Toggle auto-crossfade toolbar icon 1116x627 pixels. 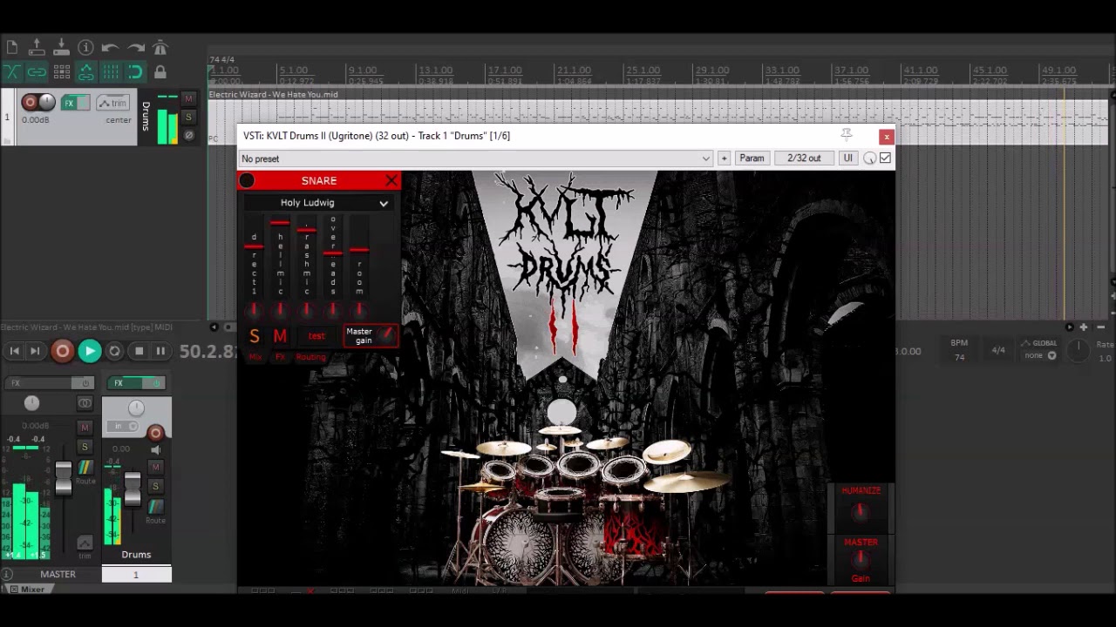pos(12,71)
